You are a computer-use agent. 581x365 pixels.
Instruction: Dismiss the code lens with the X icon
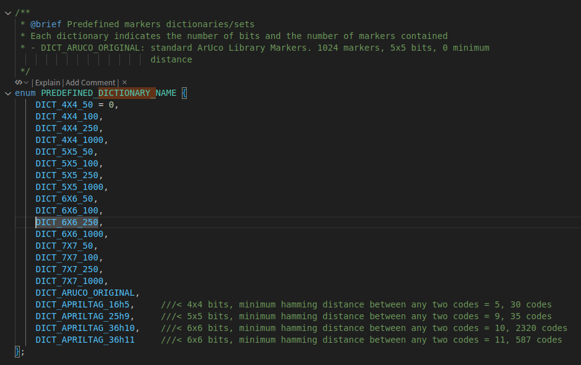124,82
